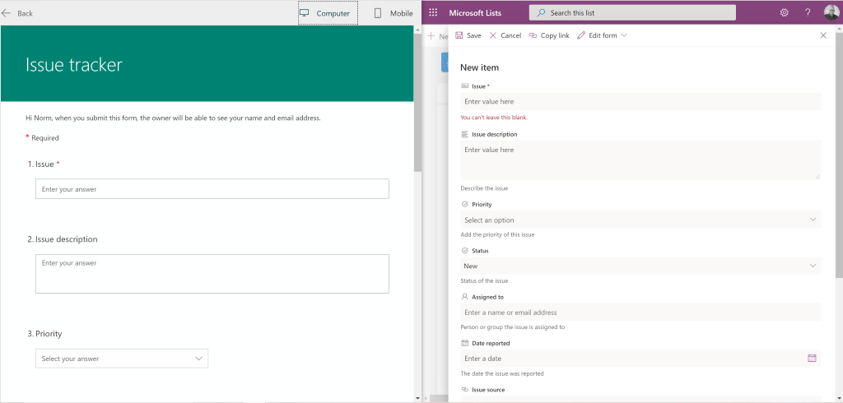Open the Edit form menu
The width and height of the screenshot is (843, 403).
[x=602, y=35]
